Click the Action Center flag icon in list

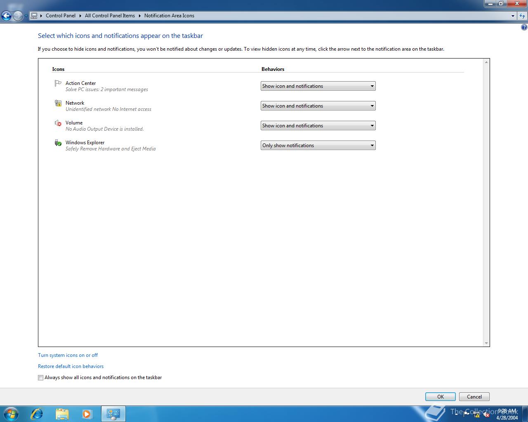(58, 83)
